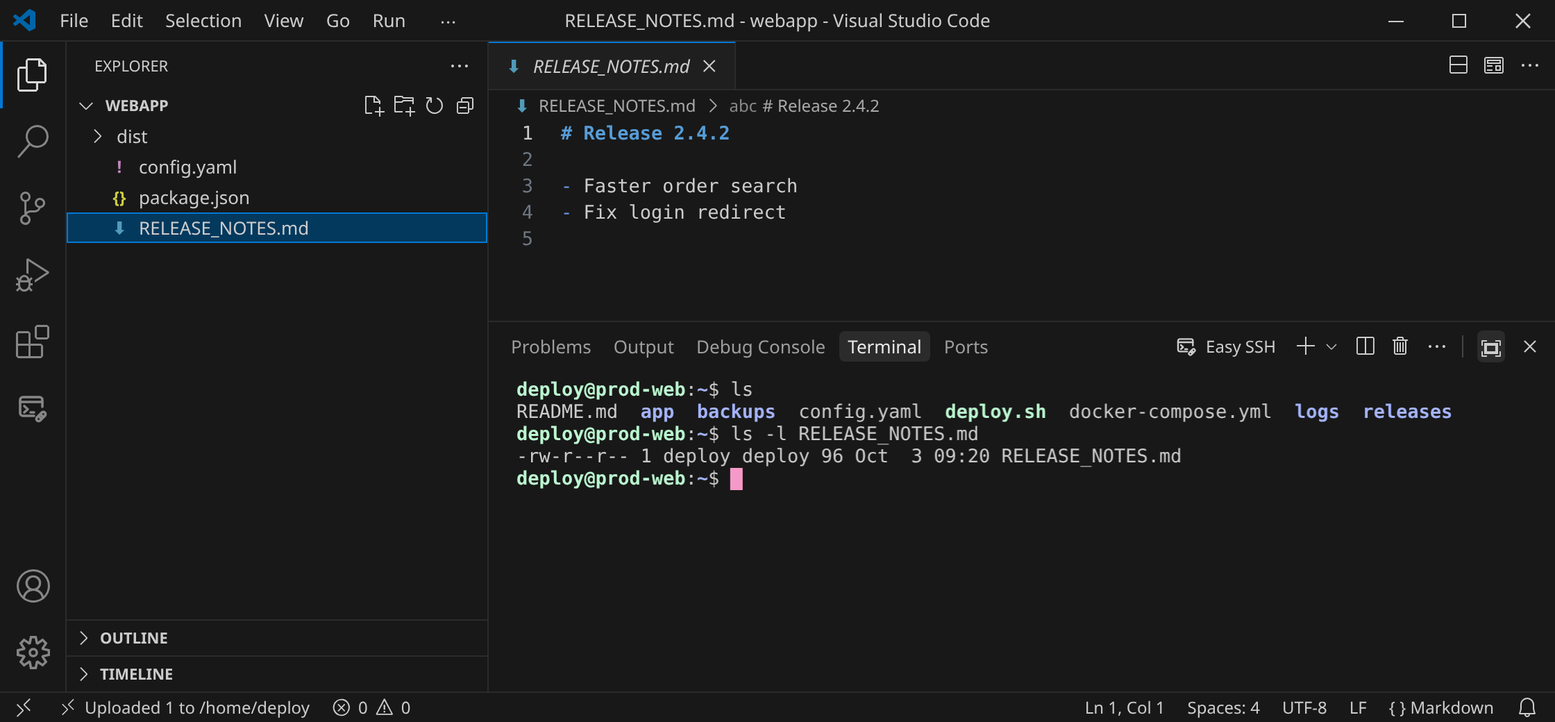1555x722 pixels.
Task: Collapse all folders in explorer
Action: pos(465,106)
